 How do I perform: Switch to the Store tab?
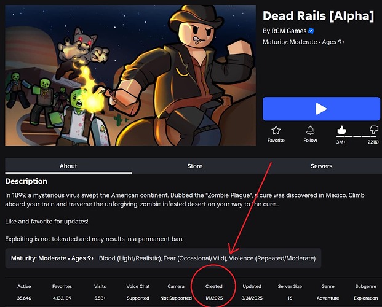pos(194,166)
